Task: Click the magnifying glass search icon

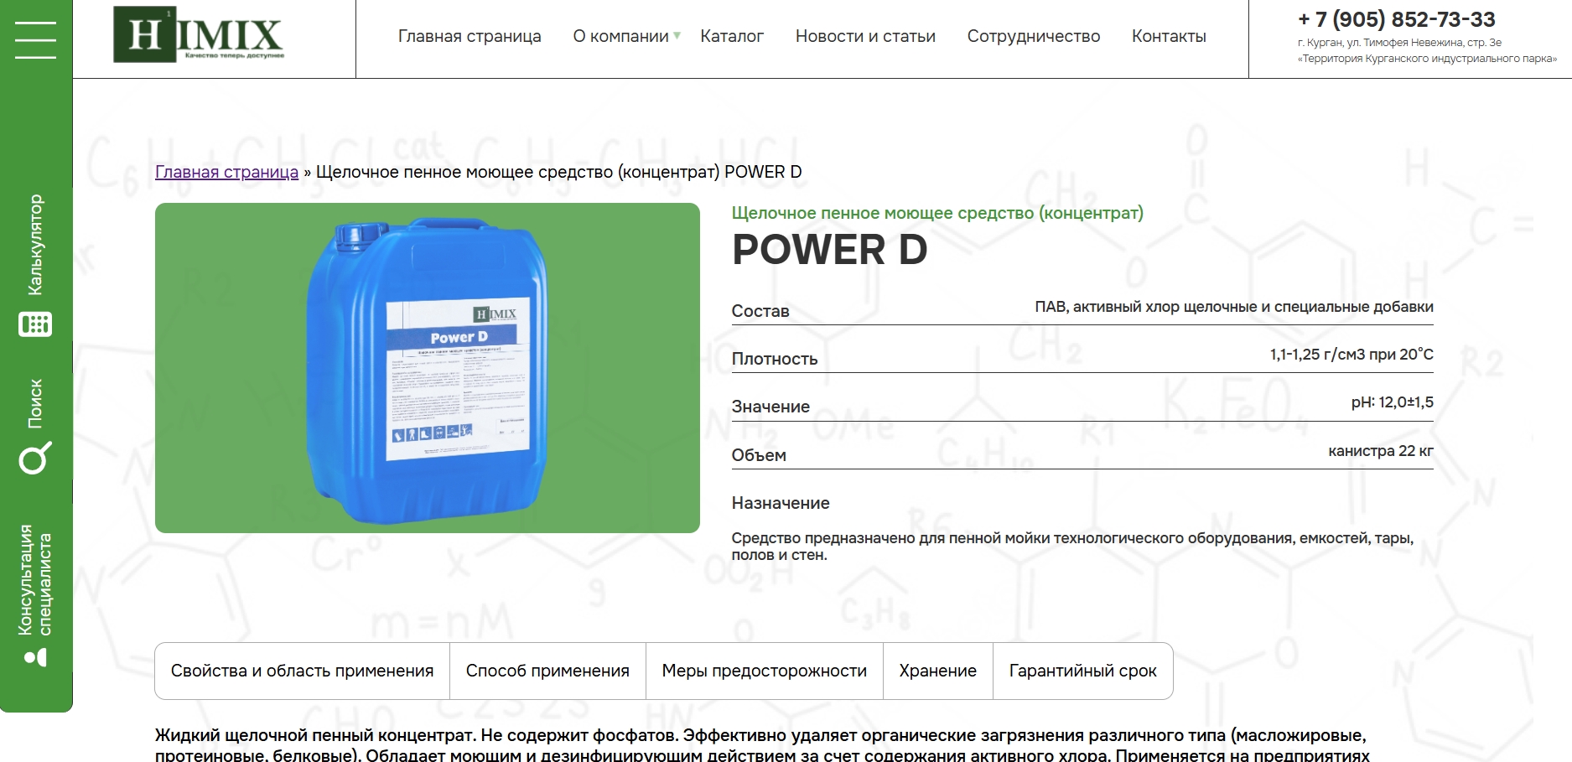Action: pos(35,458)
